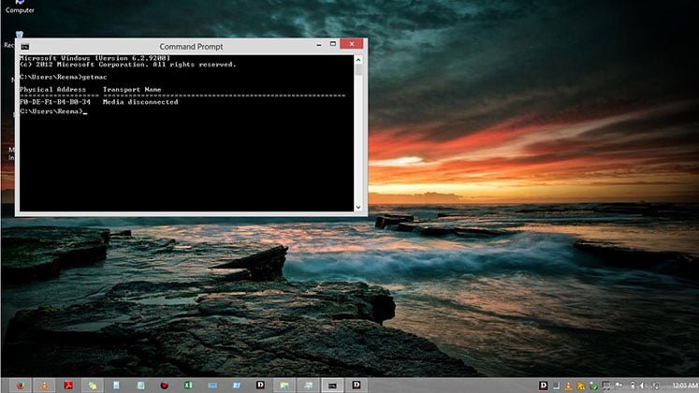Click the Command Prompt scroll up arrow

pyautogui.click(x=359, y=59)
